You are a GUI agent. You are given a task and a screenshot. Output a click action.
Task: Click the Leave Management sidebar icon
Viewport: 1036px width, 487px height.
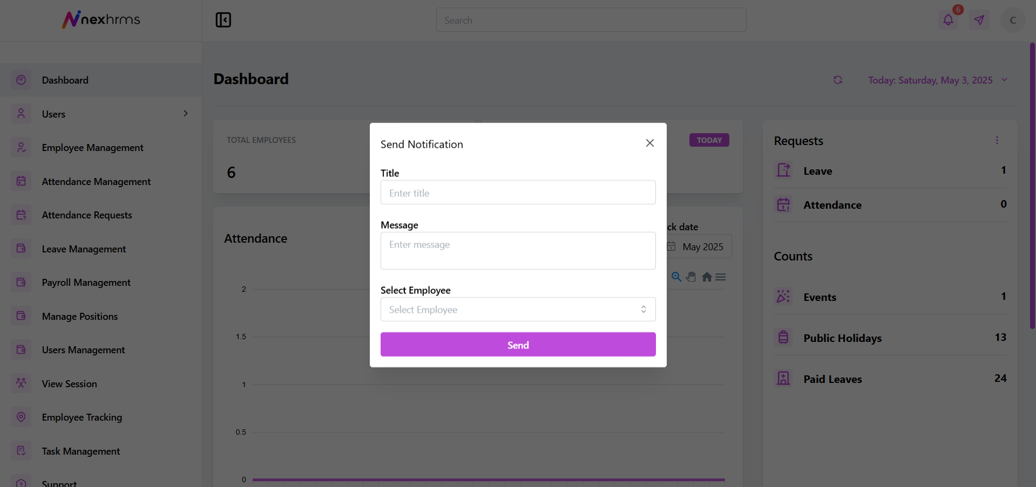[21, 249]
